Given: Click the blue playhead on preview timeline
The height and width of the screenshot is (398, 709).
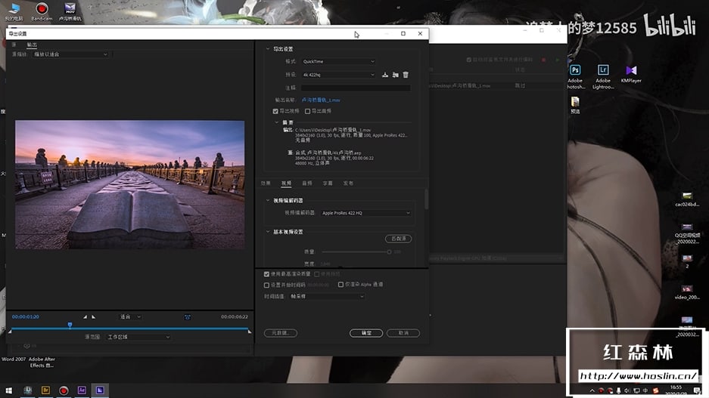Looking at the screenshot, I should (70, 325).
